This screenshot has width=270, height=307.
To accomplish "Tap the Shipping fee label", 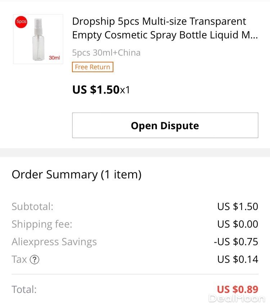I will (42, 224).
